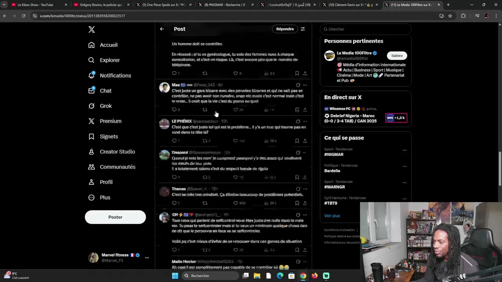502x282 pixels.
Task: Like the Mas reply
Action: 236,110
